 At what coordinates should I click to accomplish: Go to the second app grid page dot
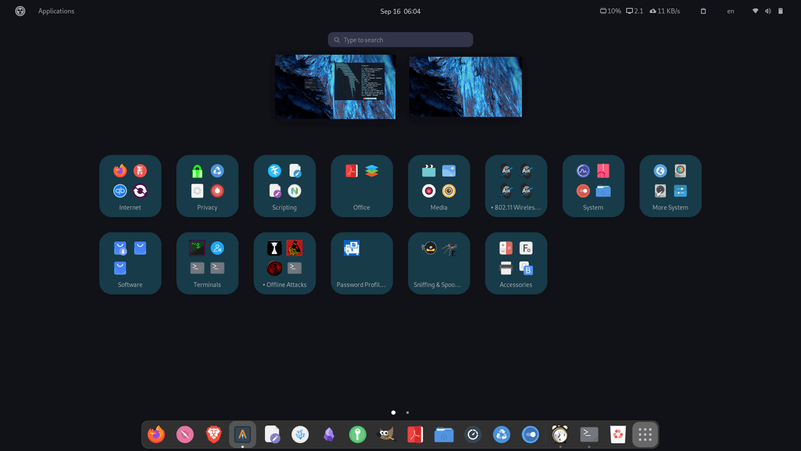coord(408,413)
